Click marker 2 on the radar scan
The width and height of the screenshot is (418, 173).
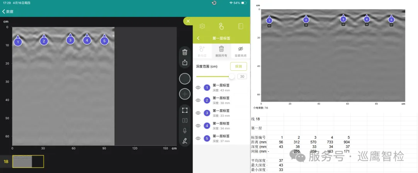pos(44,41)
